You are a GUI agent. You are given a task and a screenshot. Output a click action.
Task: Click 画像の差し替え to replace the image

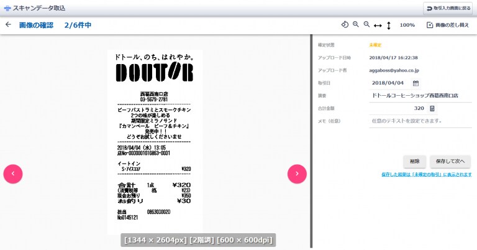click(447, 25)
